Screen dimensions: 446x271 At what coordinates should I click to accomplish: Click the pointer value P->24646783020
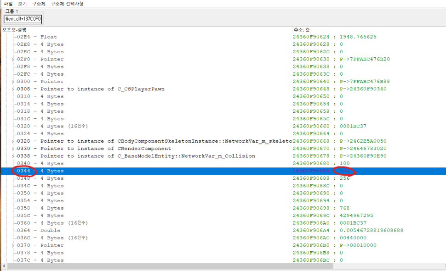(363, 149)
